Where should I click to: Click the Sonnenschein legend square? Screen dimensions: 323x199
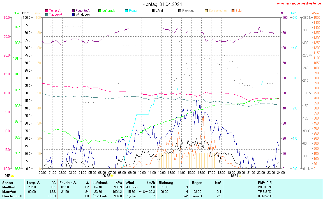206,11
